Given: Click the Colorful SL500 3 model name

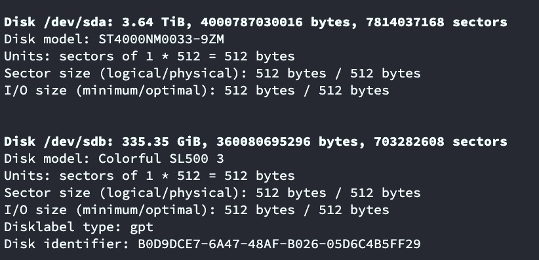Looking at the screenshot, I should 161,159.
